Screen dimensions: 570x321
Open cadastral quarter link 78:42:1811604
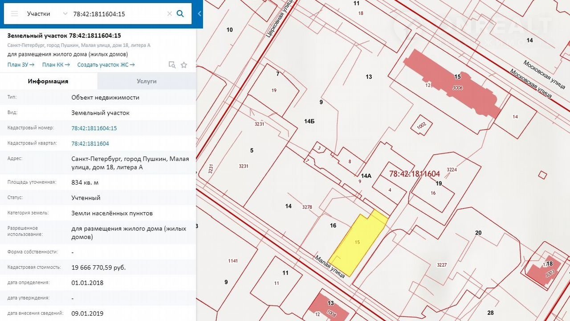click(x=90, y=144)
